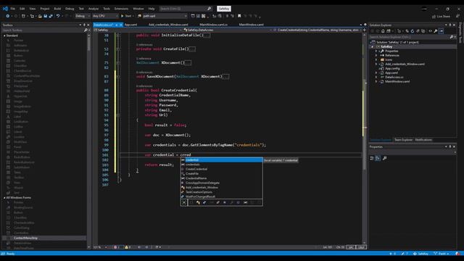Switch to the App.xaml tab
The height and width of the screenshot is (261, 464).
[x=130, y=25]
